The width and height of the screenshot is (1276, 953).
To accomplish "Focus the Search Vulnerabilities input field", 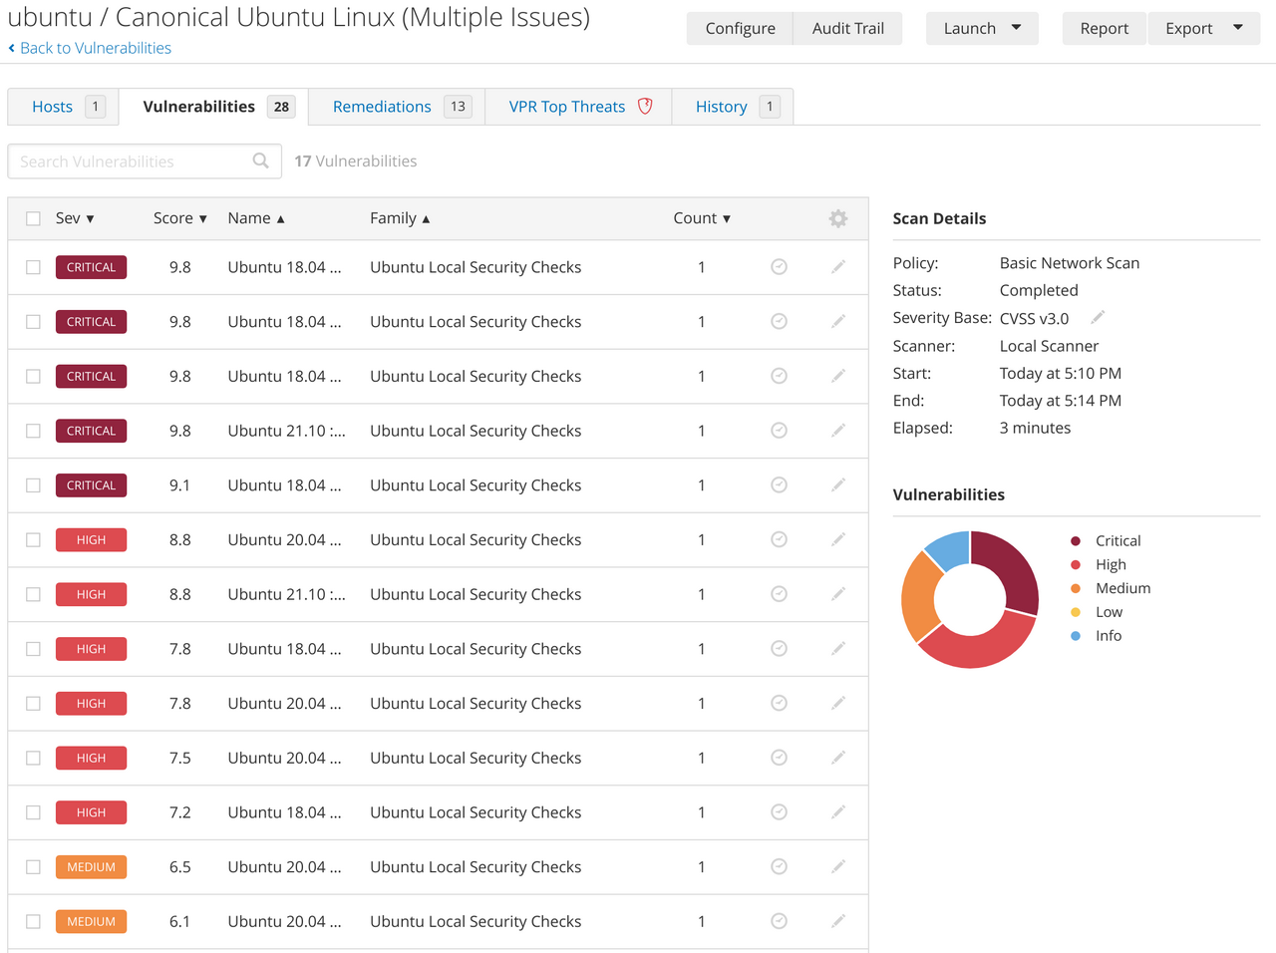I will click(130, 161).
